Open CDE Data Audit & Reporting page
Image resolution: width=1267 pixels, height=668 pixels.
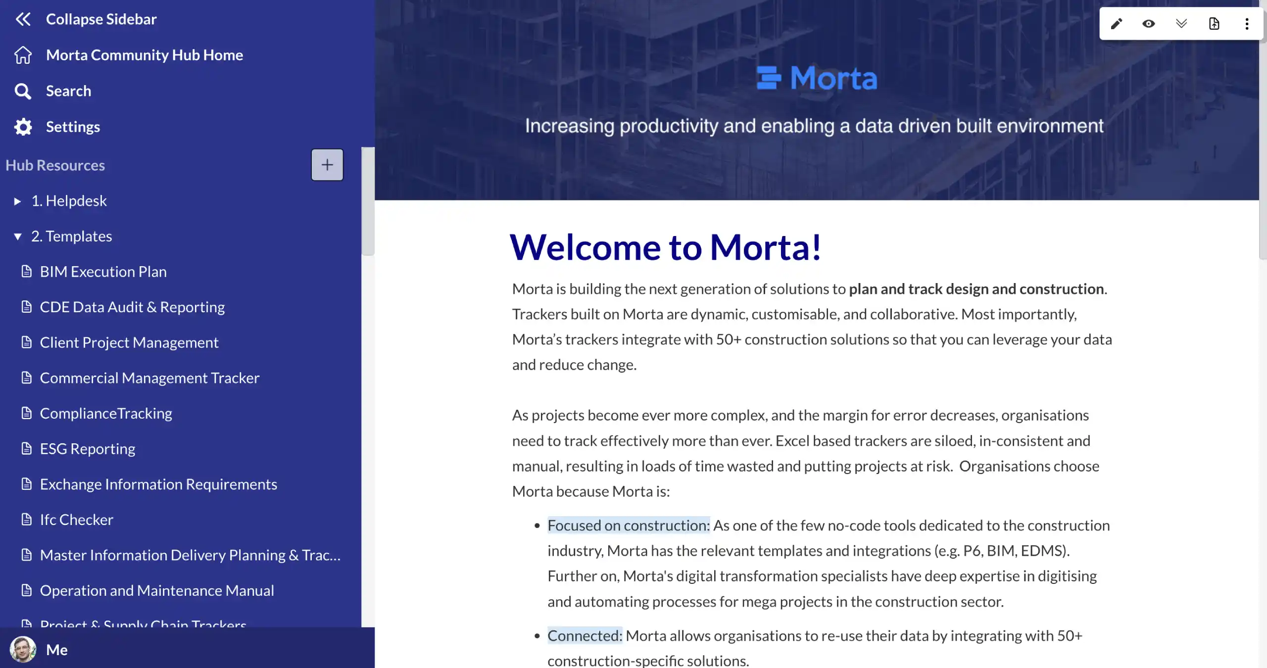tap(132, 307)
